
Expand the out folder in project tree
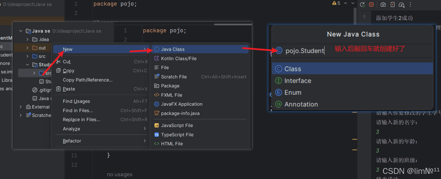pyautogui.click(x=28, y=48)
